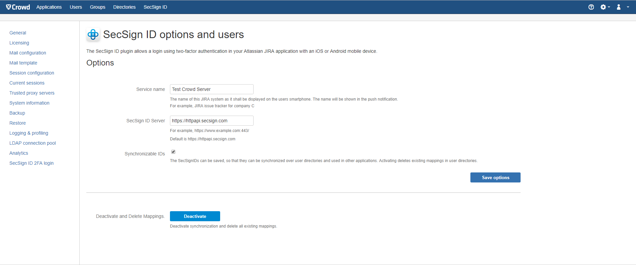Screen dimensions: 636x265
Task: Open the help question mark icon
Action: click(591, 7)
